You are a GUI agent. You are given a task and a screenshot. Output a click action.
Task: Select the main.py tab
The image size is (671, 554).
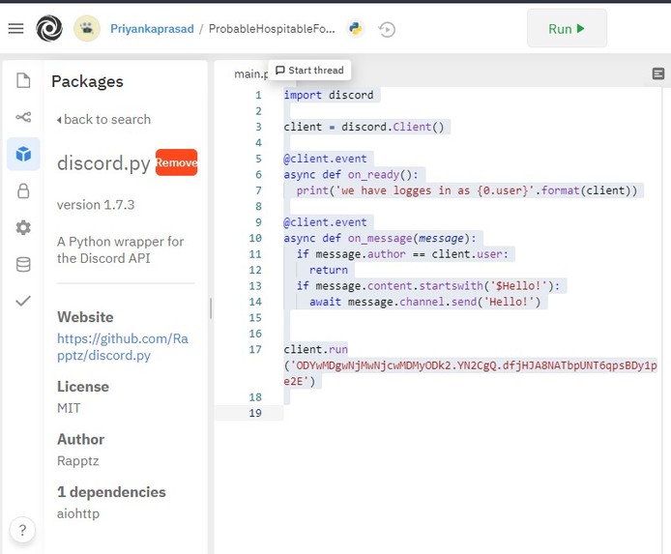[250, 74]
